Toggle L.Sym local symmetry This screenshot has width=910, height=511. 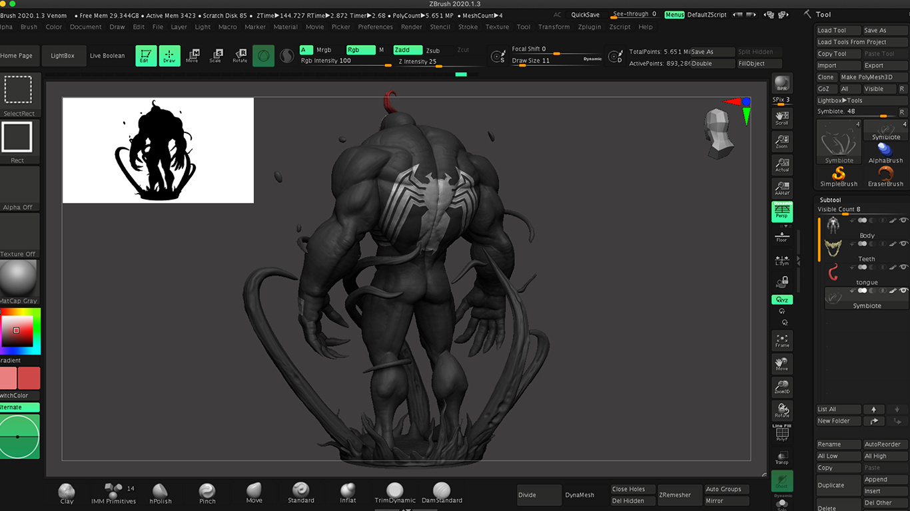(x=782, y=259)
